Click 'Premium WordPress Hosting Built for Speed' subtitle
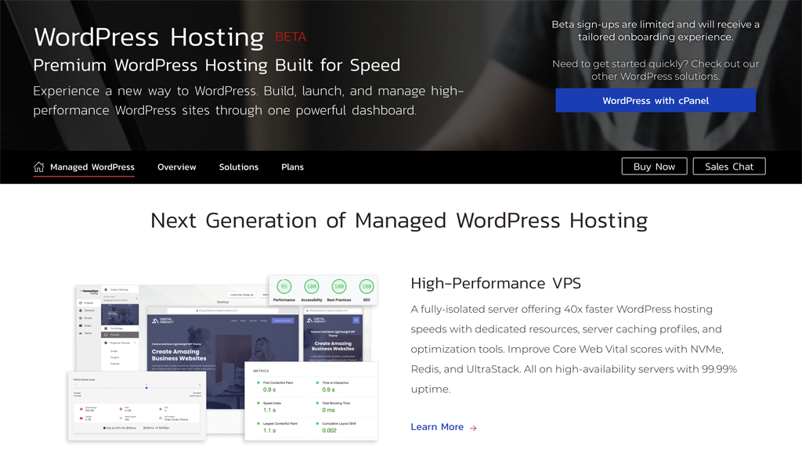This screenshot has width=802, height=470. (x=217, y=66)
